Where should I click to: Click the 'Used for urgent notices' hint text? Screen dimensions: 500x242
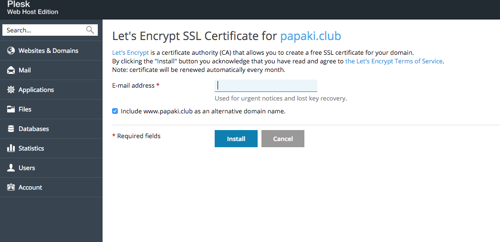click(281, 99)
